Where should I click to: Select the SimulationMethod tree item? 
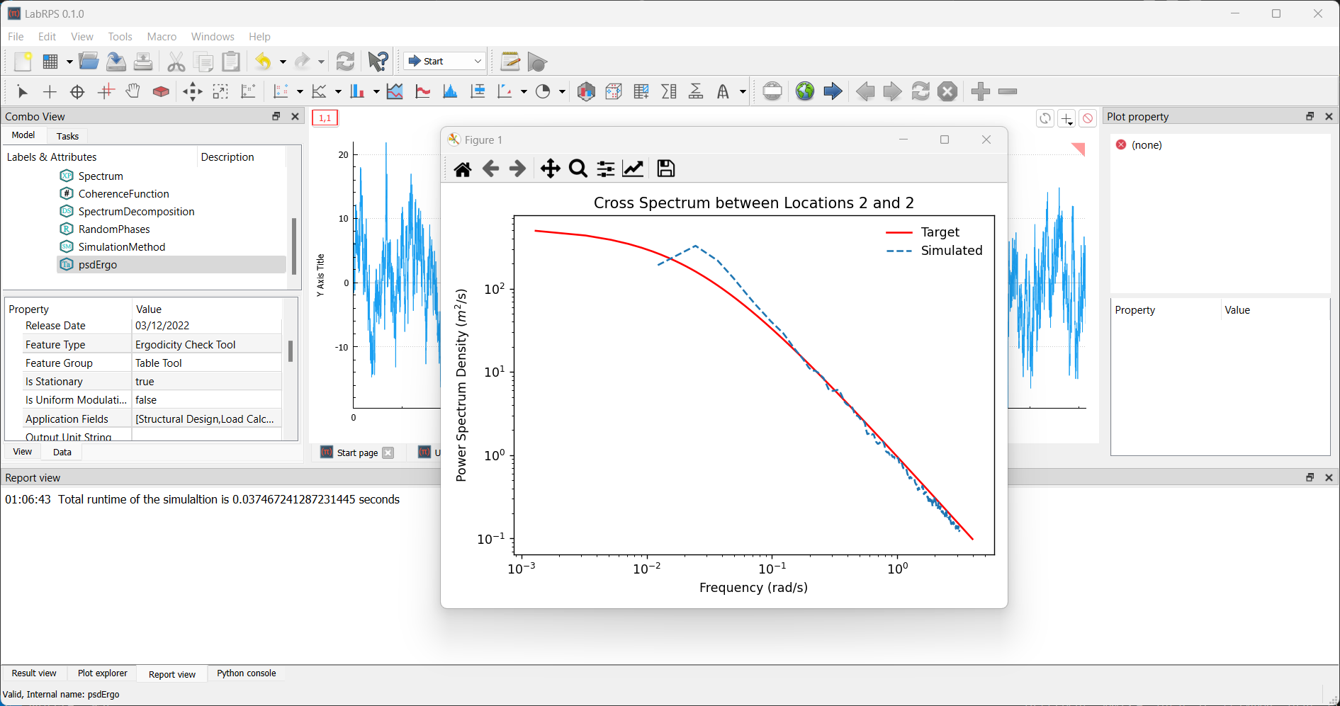coord(122,247)
